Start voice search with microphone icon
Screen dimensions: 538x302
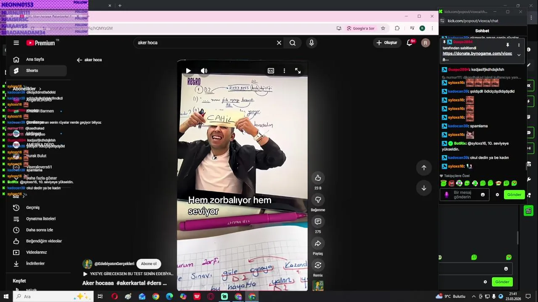pyautogui.click(x=311, y=43)
